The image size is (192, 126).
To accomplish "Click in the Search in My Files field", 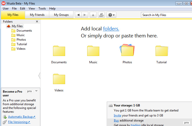I will pos(166,15).
